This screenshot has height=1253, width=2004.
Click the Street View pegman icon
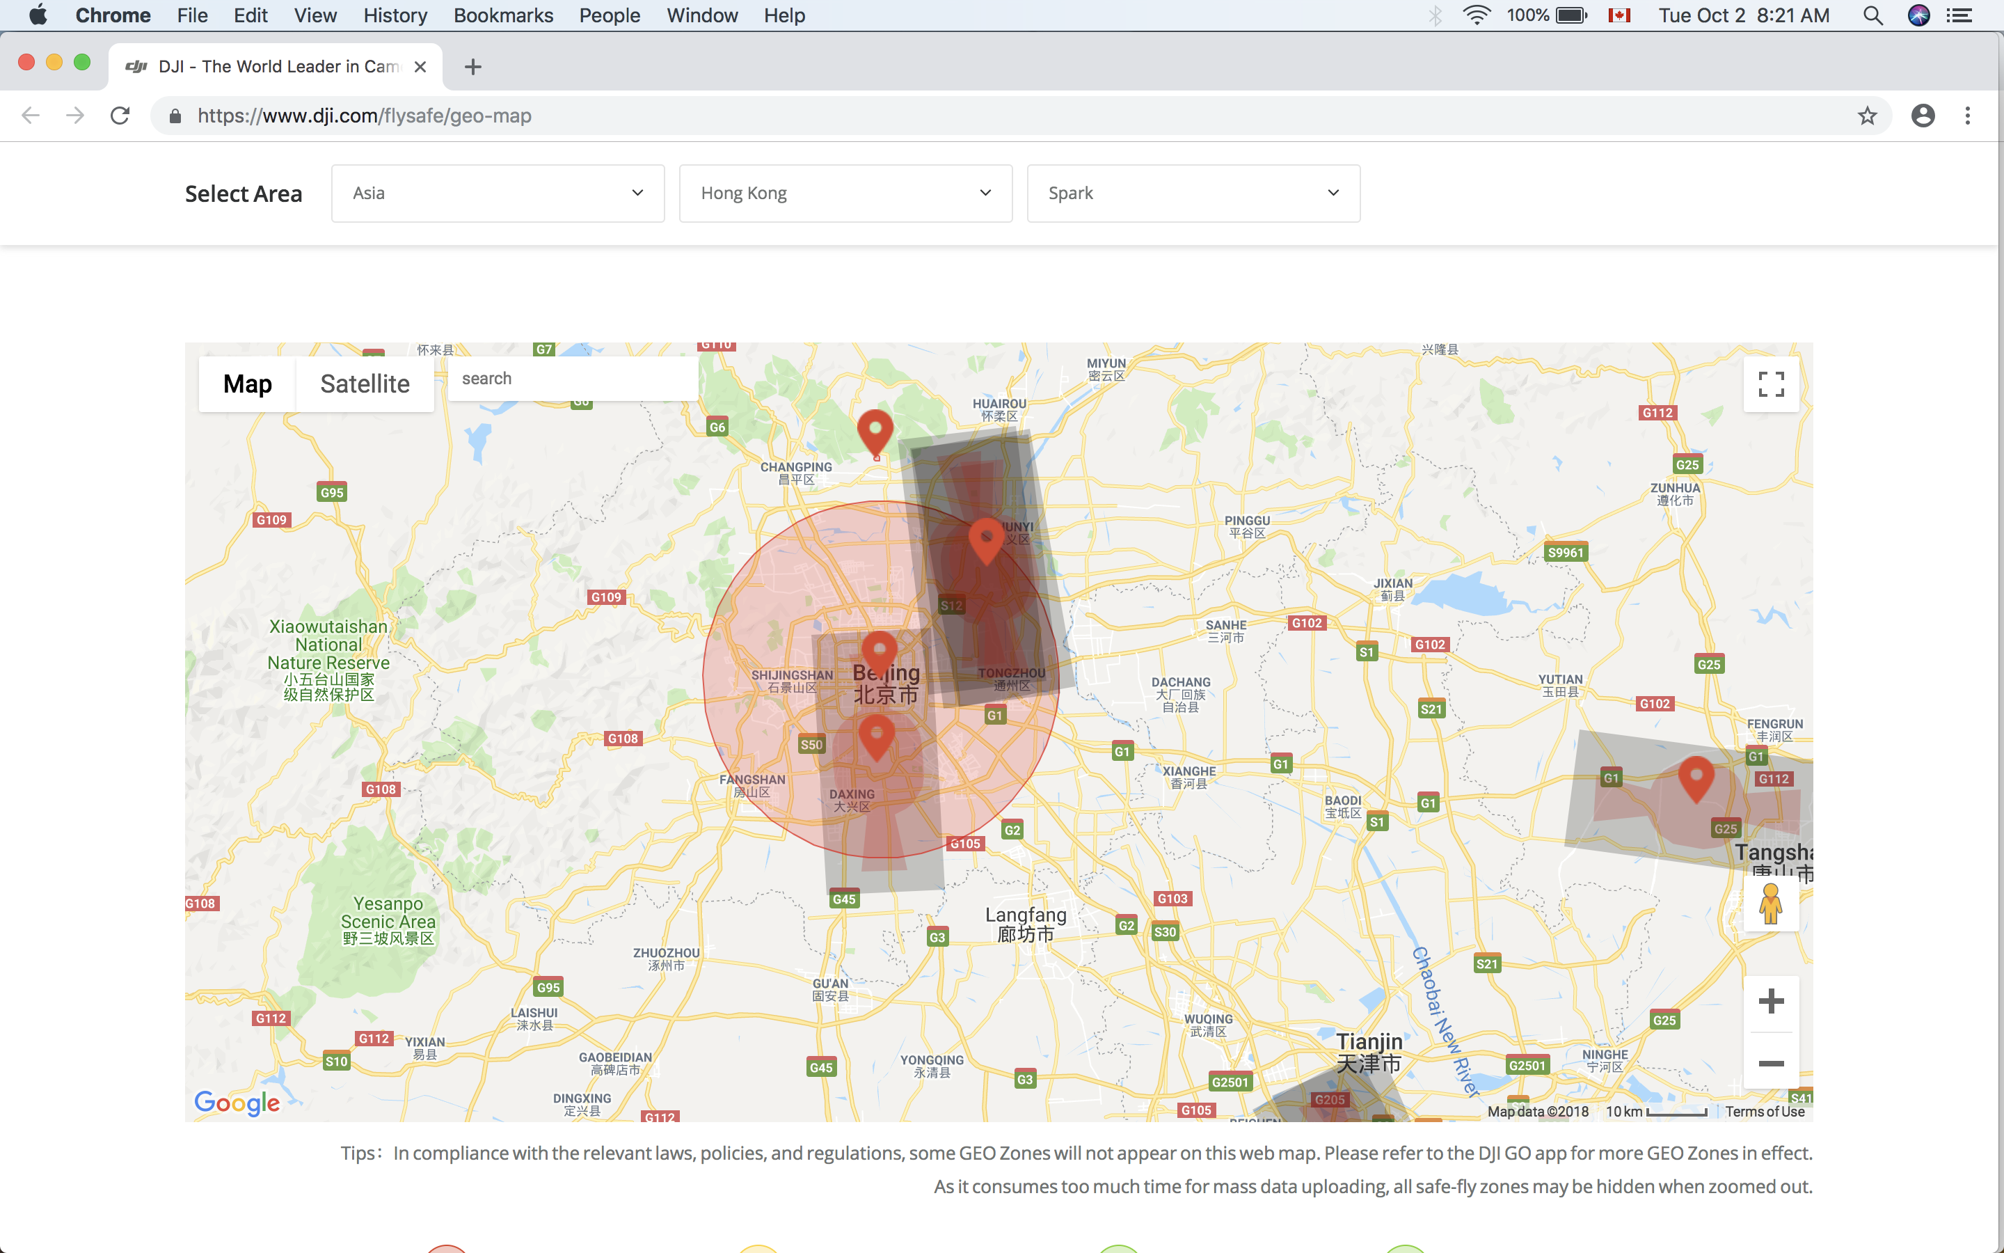1770,904
